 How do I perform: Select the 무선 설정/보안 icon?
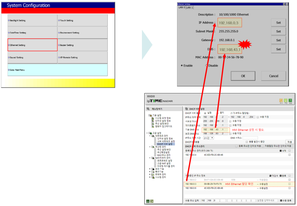point(153,123)
